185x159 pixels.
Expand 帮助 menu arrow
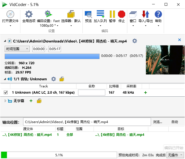pyautogui.click(x=158, y=26)
